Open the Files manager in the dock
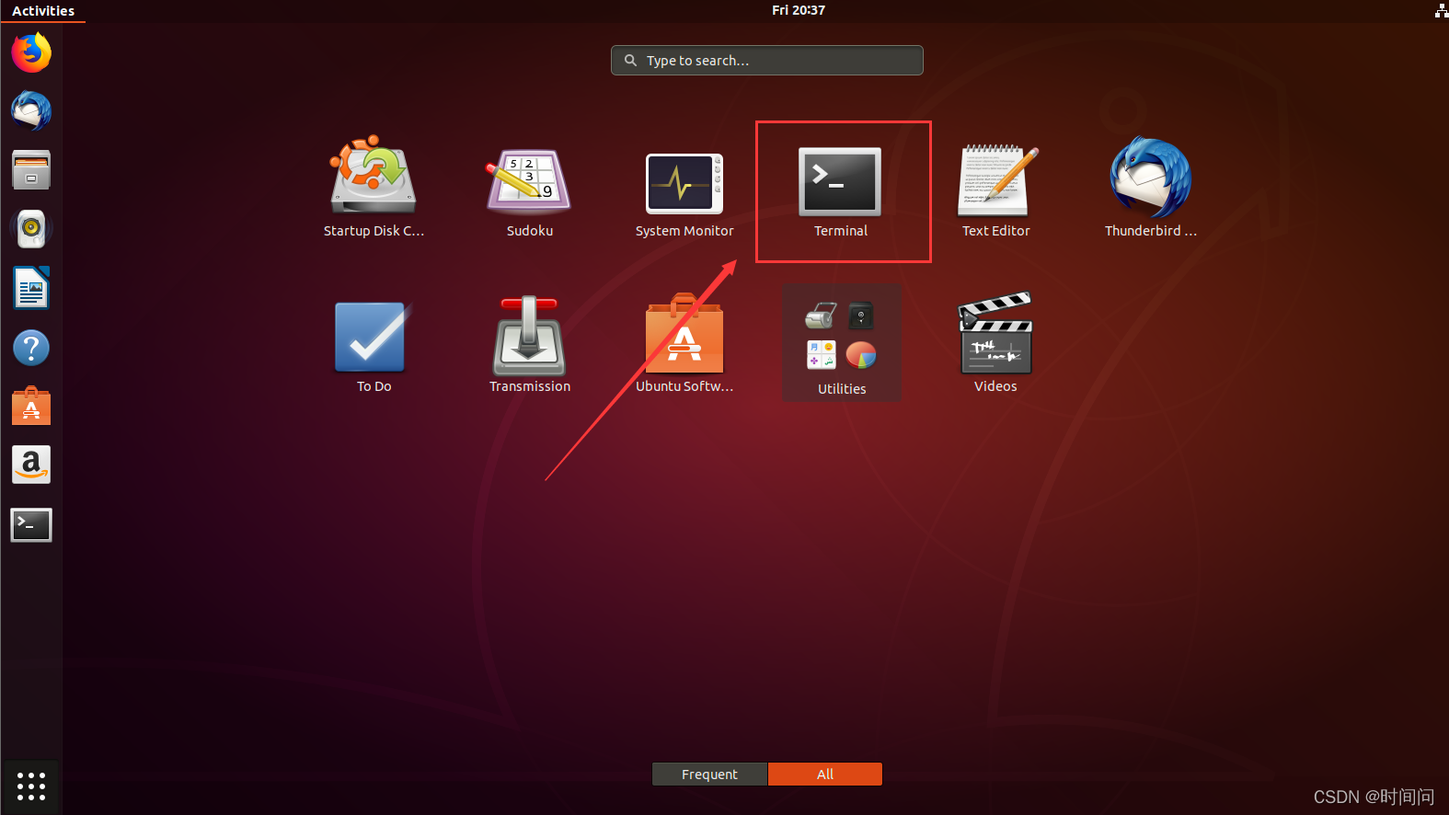 click(x=31, y=170)
